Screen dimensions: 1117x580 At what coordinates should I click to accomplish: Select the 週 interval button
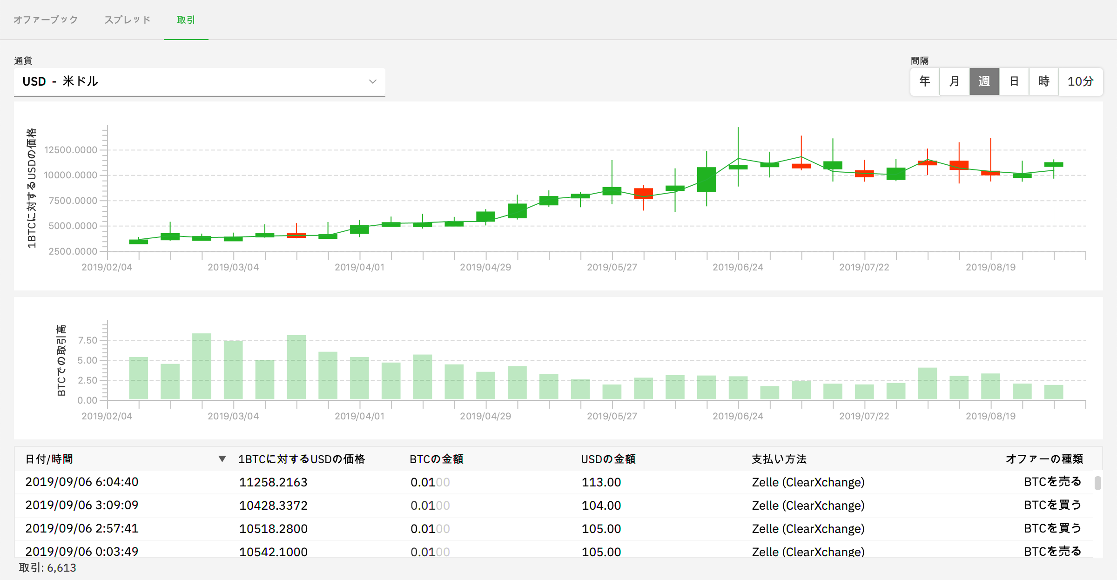[x=984, y=81]
